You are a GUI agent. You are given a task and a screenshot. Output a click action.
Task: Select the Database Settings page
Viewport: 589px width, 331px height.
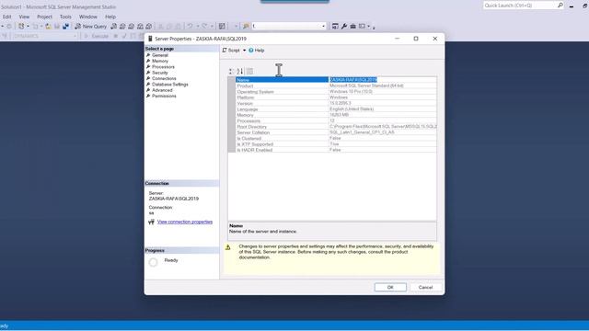click(169, 85)
